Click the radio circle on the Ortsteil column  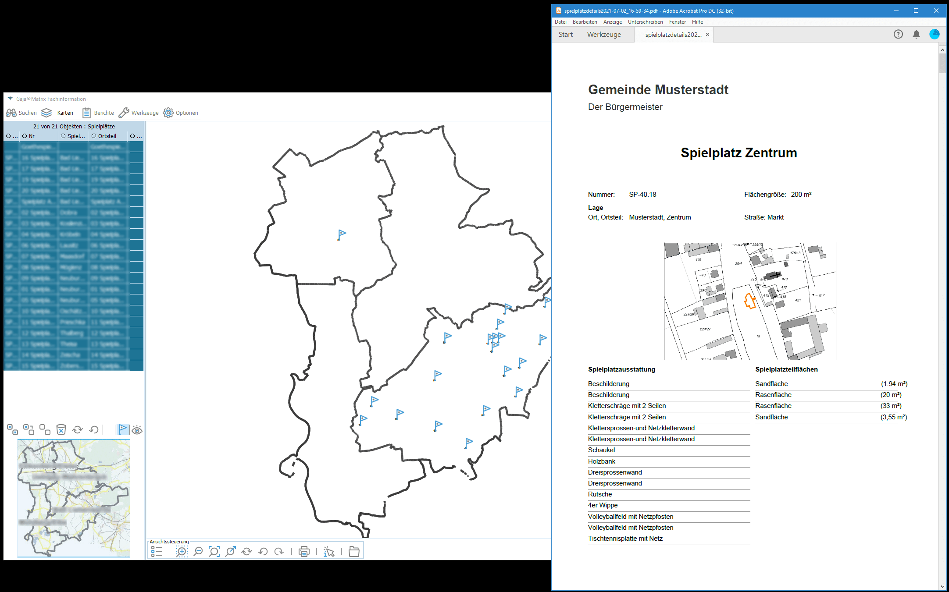point(94,136)
